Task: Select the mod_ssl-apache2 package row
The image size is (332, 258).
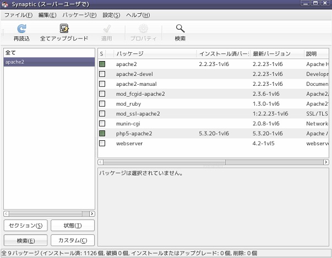Action: click(213, 113)
